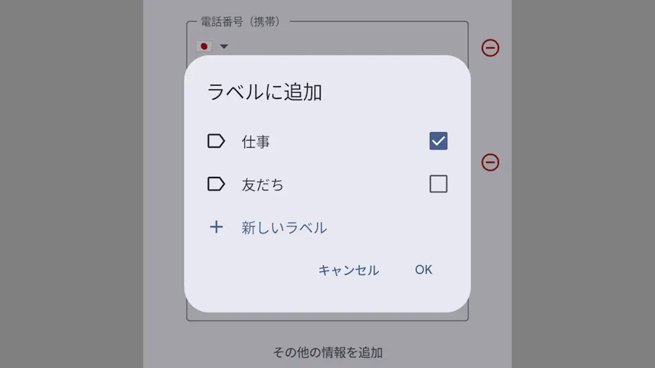Image resolution: width=655 pixels, height=368 pixels.
Task: Select the 友だち label entry
Action: pos(264,185)
